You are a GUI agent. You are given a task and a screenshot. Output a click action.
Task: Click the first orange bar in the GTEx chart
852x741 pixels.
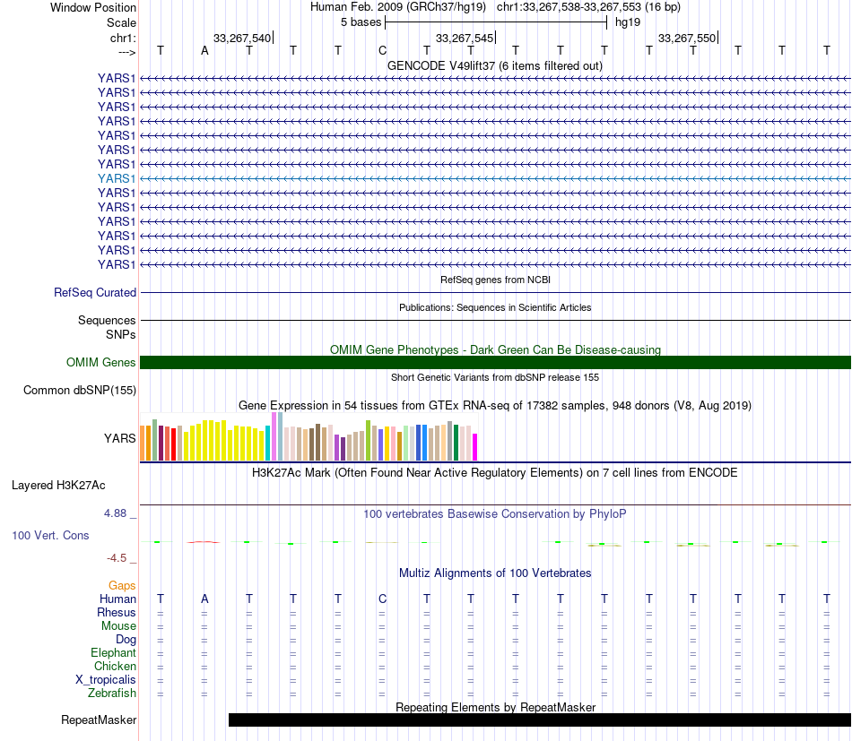[143, 443]
